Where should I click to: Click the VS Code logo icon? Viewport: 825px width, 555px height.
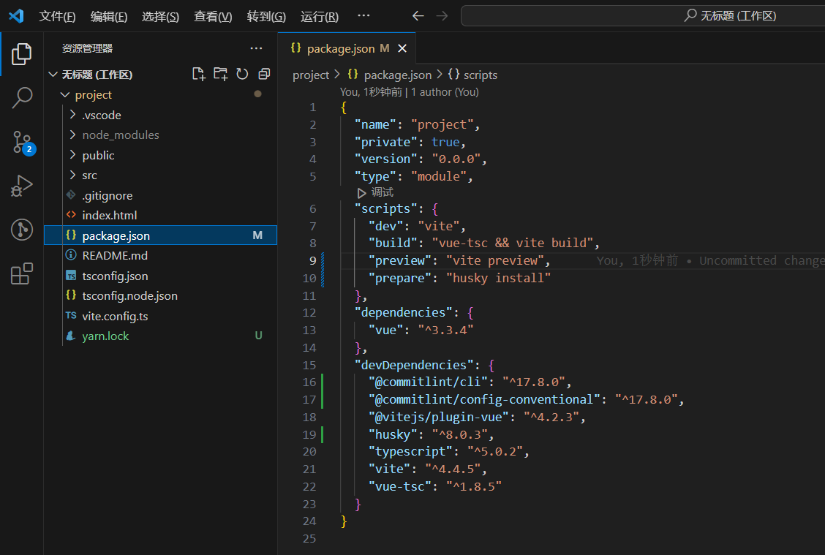coord(16,16)
